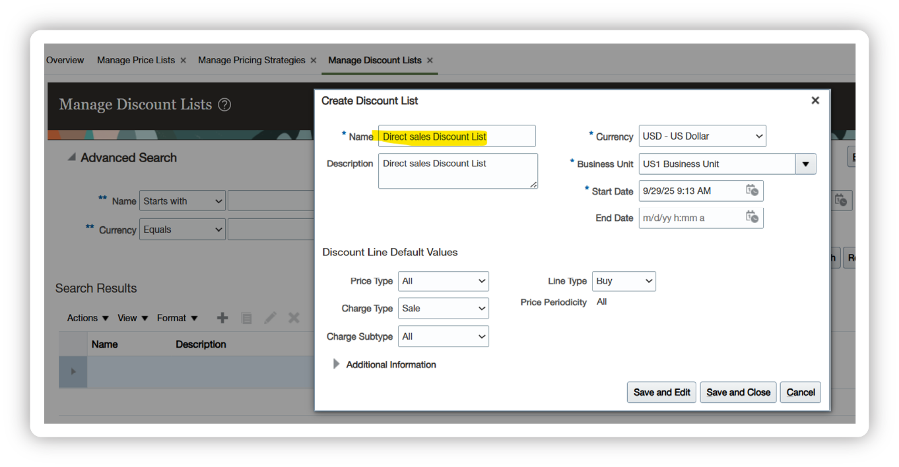
Task: Click the Save and Edit button
Action: coord(661,392)
